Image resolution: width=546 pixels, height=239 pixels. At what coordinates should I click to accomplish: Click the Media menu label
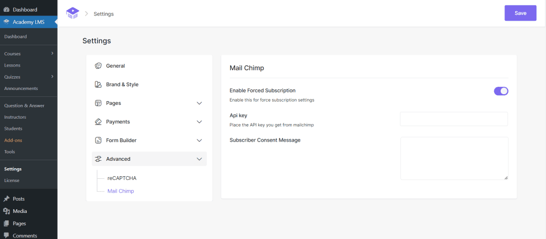coord(20,211)
